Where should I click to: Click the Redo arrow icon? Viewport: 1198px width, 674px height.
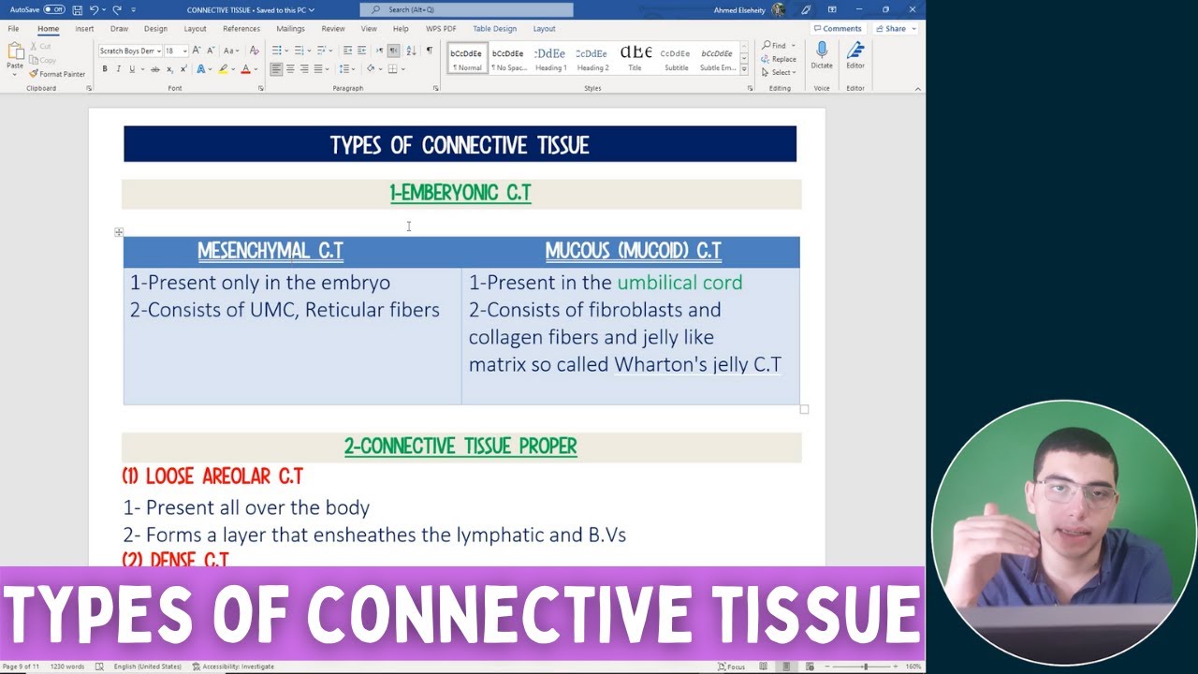tap(117, 9)
